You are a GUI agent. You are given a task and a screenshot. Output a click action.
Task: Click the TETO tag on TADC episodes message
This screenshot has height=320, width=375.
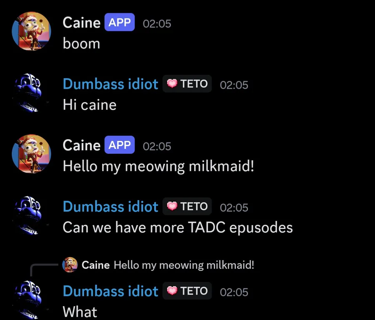(187, 206)
